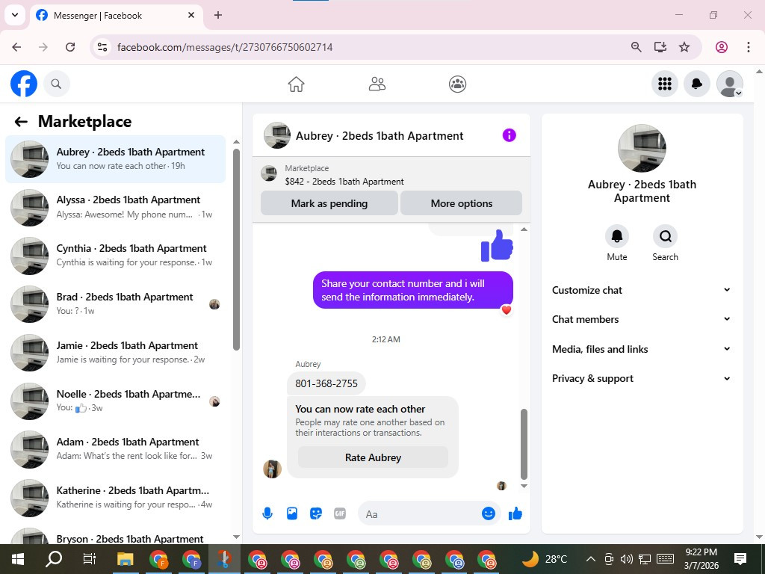Bookmark this page star icon
The width and height of the screenshot is (765, 574).
pos(684,47)
